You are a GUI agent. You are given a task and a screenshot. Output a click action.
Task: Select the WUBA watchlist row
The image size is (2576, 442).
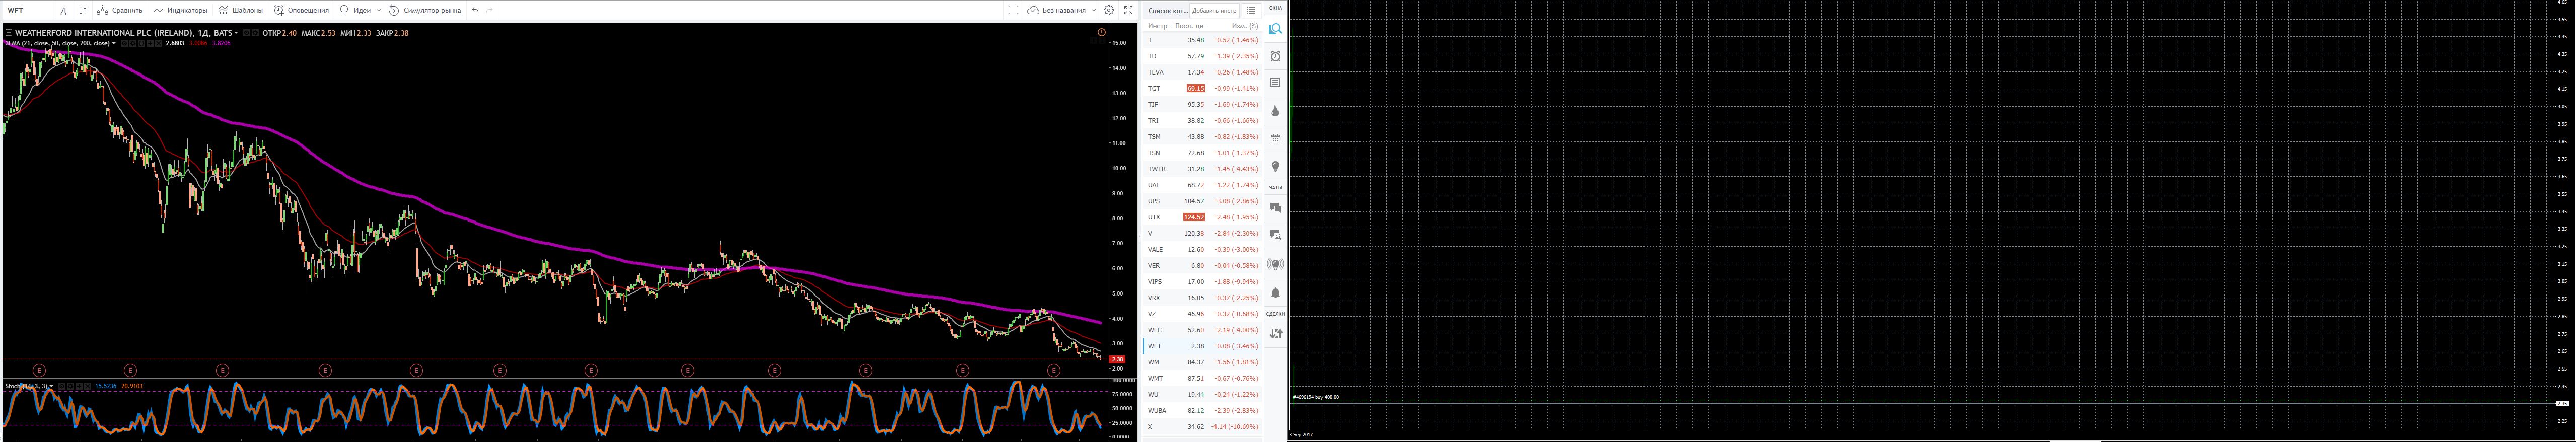[x=1203, y=410]
